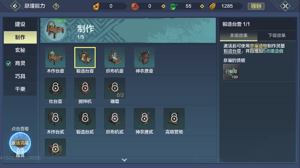Click the locked 碾磨 grinder icon
Screen dimensions: 300x168
(115, 88)
